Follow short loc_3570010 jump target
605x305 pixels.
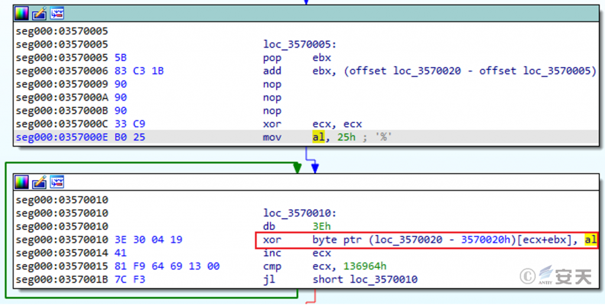pyautogui.click(x=365, y=279)
